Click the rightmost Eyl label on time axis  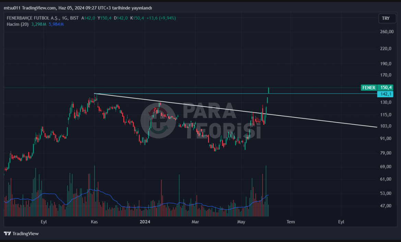pos(341,222)
